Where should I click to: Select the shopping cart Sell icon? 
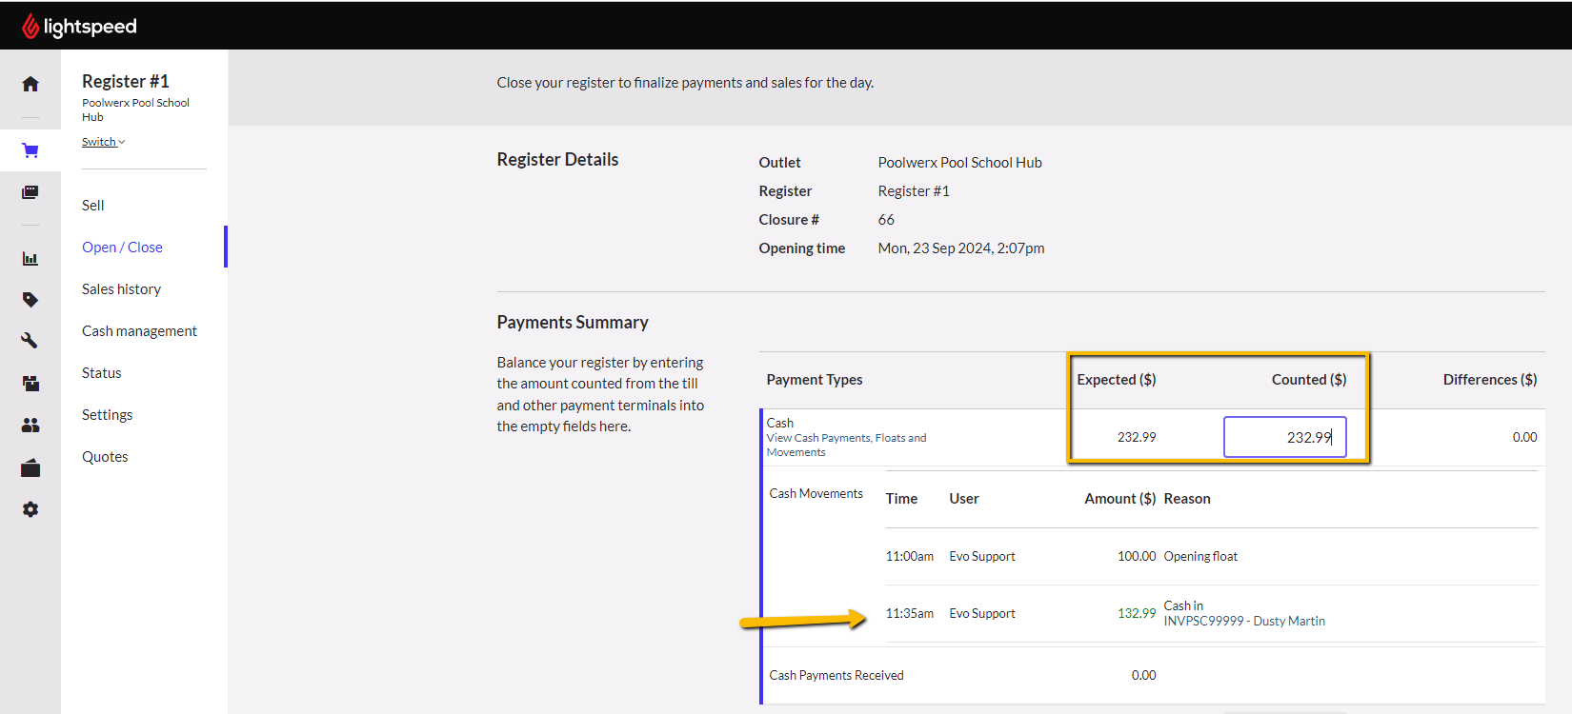point(30,150)
